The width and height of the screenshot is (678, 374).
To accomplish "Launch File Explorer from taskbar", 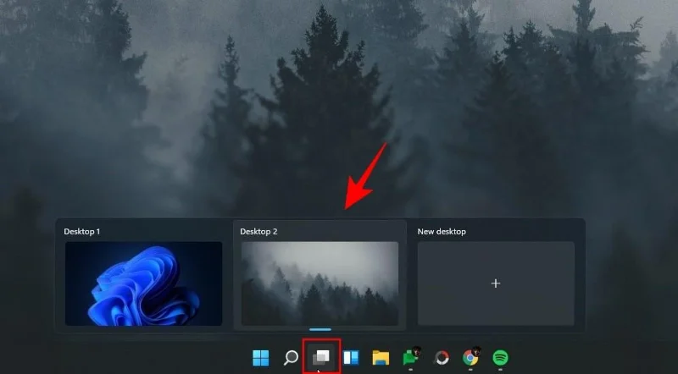I will coord(381,358).
